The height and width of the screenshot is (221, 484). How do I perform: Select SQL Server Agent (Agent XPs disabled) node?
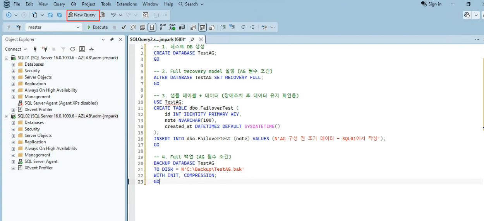click(x=61, y=103)
